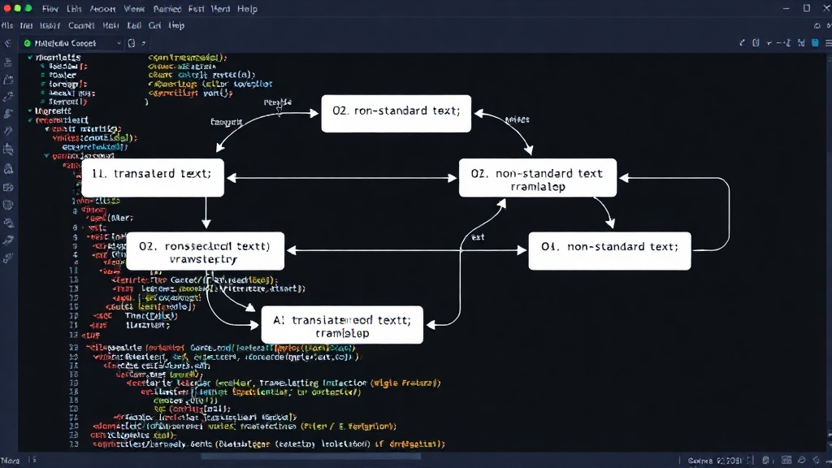
Task: Click the 'ext' edge label in the diagram
Action: click(478, 237)
